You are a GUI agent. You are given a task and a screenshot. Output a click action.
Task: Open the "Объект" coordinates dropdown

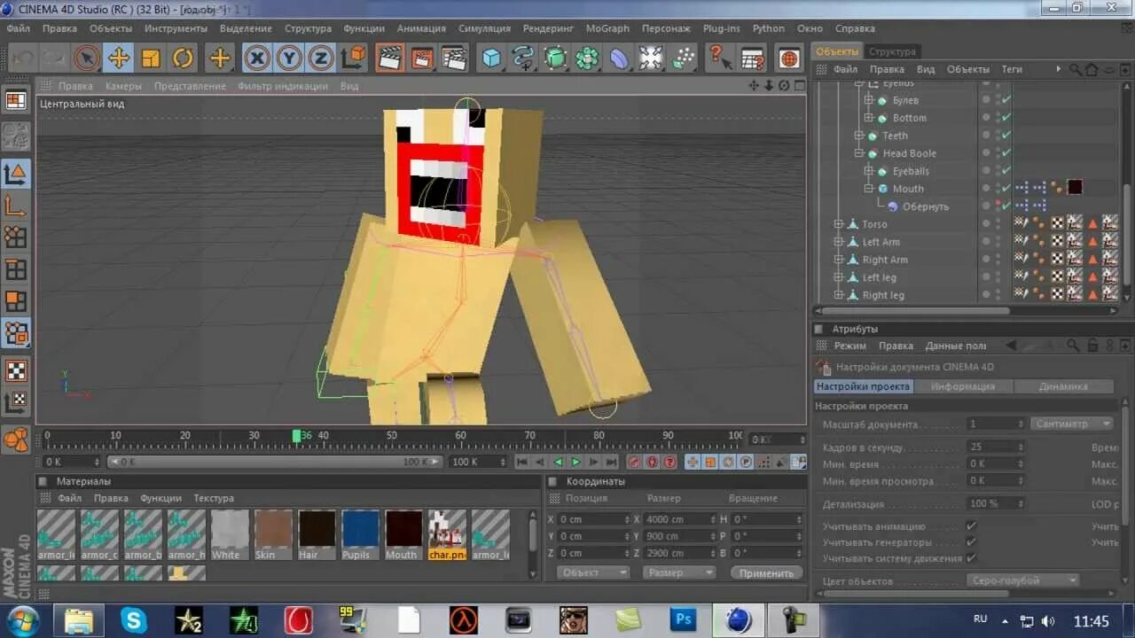pyautogui.click(x=593, y=572)
